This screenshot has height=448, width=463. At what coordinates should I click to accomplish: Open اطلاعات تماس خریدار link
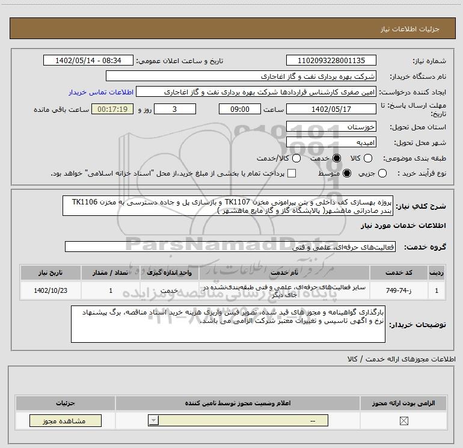pyautogui.click(x=101, y=92)
